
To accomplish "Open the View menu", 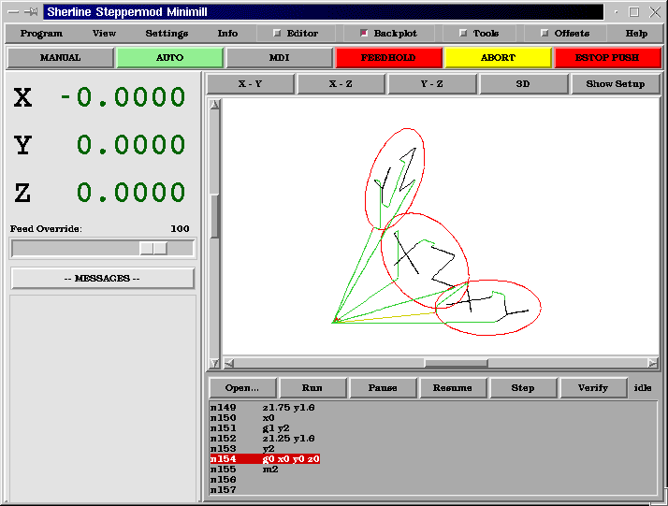I will (104, 34).
